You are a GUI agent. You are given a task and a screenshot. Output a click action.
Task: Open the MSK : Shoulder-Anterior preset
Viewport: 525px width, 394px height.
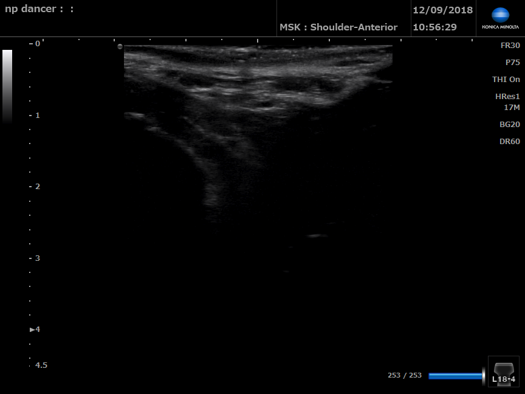pos(338,27)
